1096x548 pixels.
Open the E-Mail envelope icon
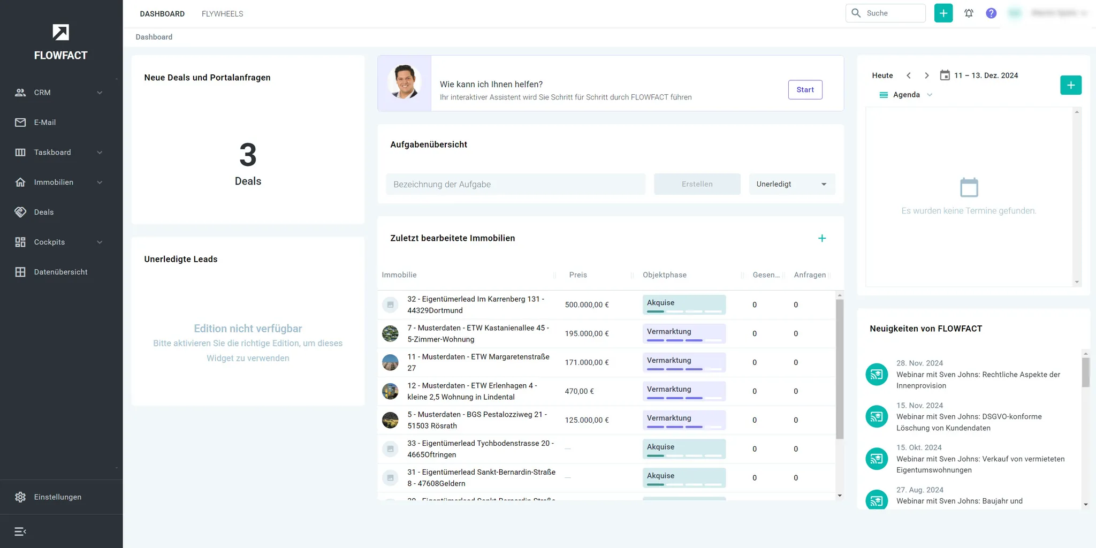tap(20, 123)
